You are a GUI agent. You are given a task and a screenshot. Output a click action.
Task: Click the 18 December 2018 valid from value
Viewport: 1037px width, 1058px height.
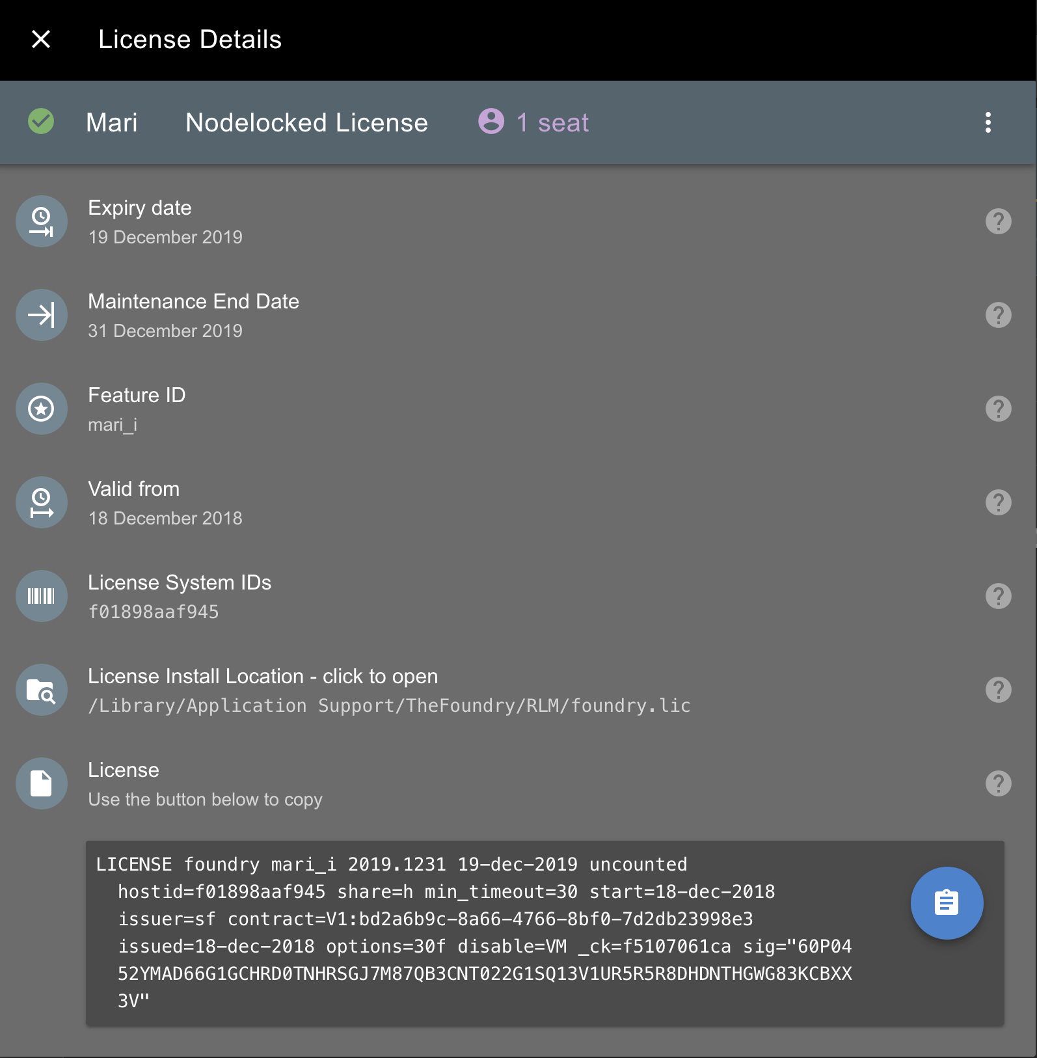[x=165, y=518]
